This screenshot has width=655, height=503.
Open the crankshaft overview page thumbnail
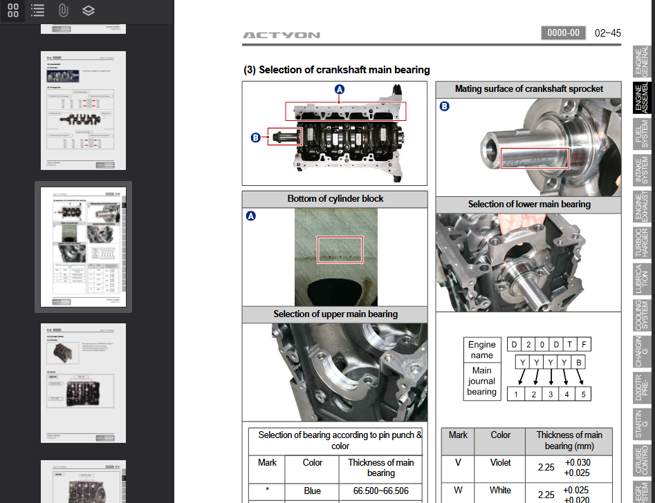click(83, 111)
